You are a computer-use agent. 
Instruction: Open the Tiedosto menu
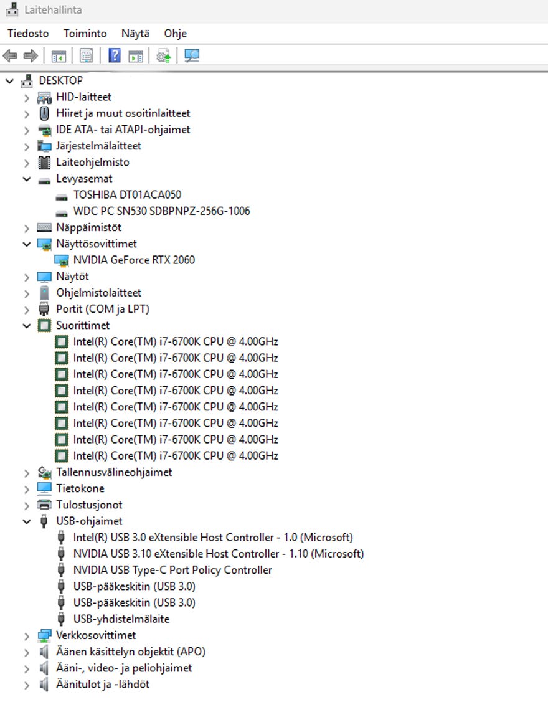pyautogui.click(x=28, y=34)
